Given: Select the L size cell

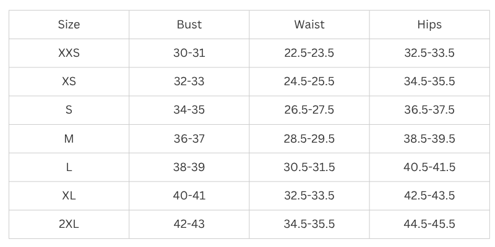Looking at the screenshot, I should (x=69, y=167).
